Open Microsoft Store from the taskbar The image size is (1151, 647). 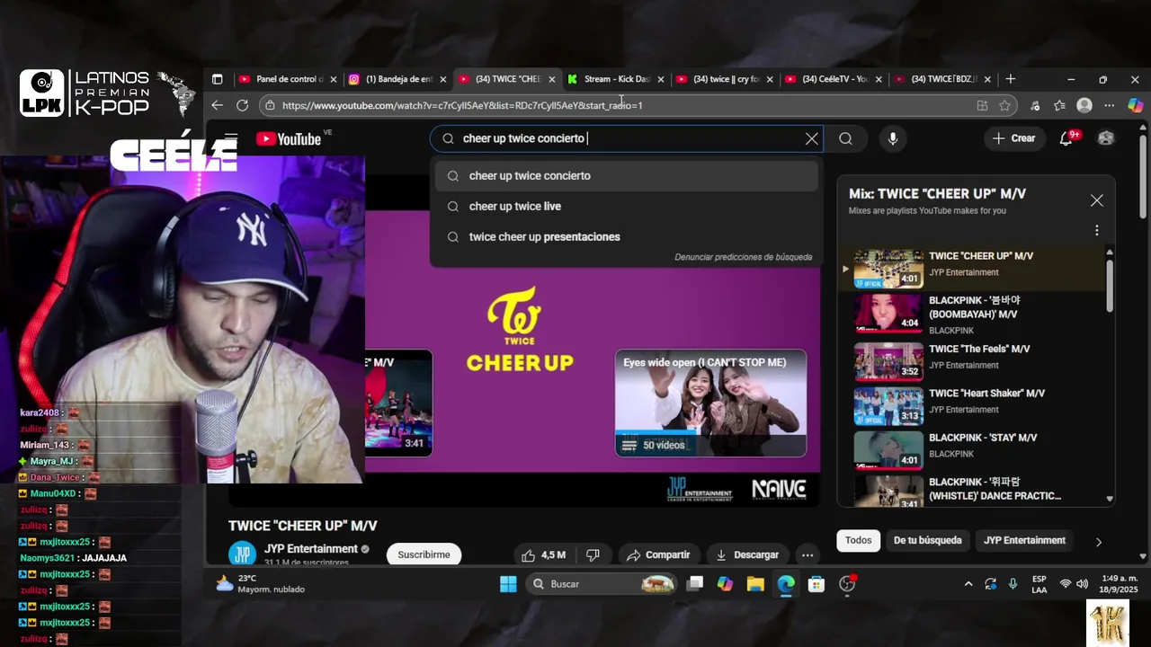tap(816, 584)
